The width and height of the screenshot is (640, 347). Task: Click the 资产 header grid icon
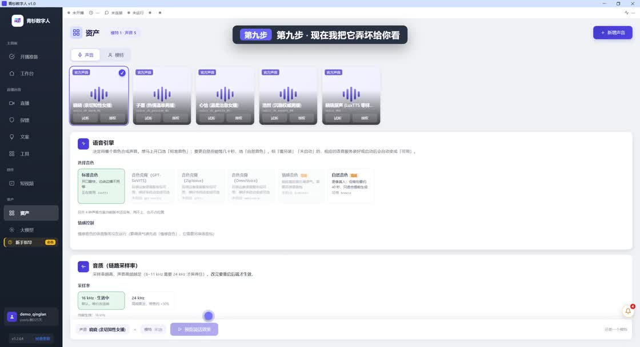coord(77,33)
